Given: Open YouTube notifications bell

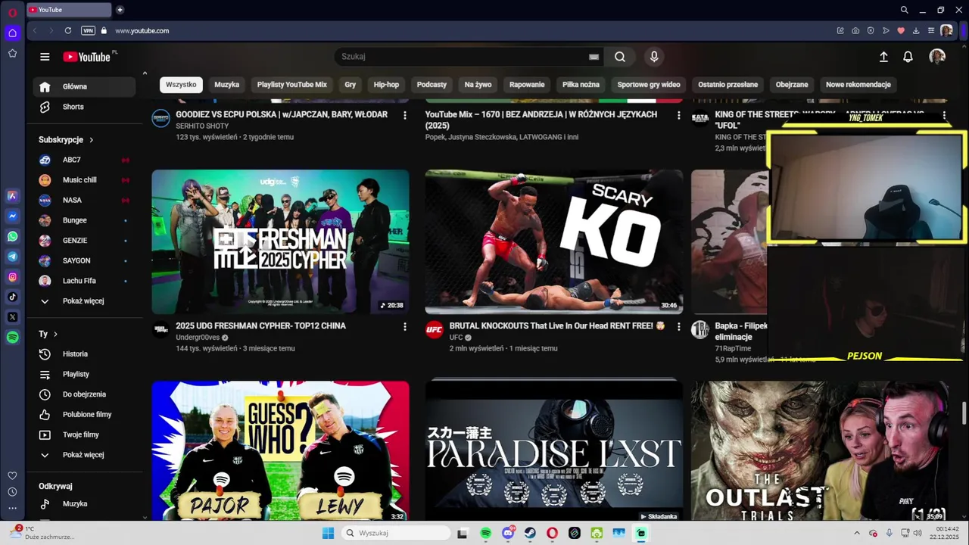Looking at the screenshot, I should tap(908, 57).
